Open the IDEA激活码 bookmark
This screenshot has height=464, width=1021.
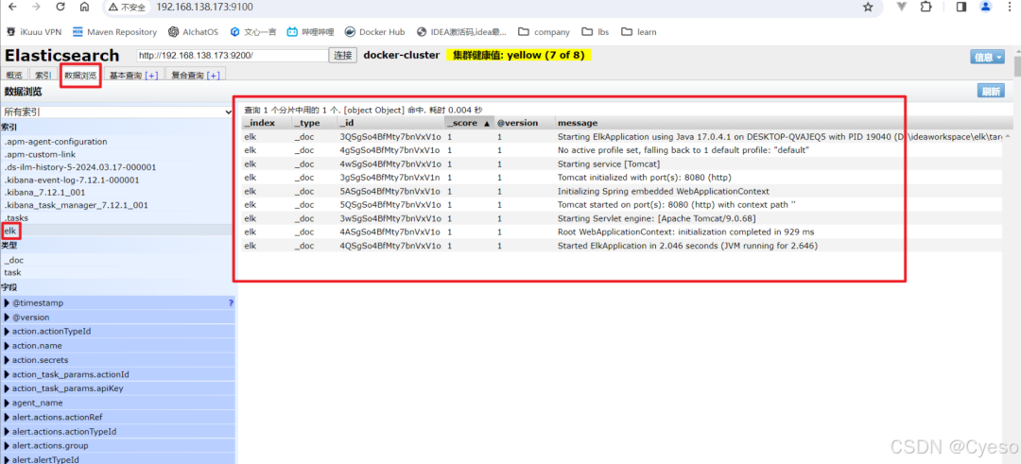click(x=461, y=32)
